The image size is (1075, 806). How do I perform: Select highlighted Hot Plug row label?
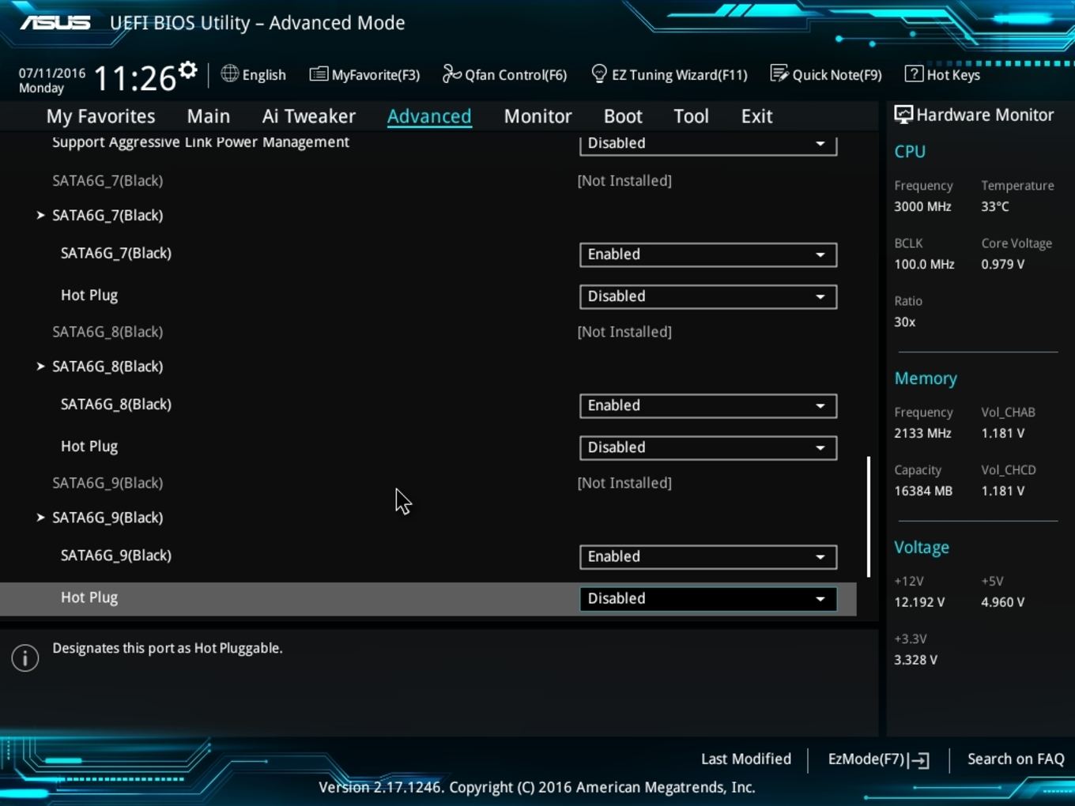click(x=89, y=598)
